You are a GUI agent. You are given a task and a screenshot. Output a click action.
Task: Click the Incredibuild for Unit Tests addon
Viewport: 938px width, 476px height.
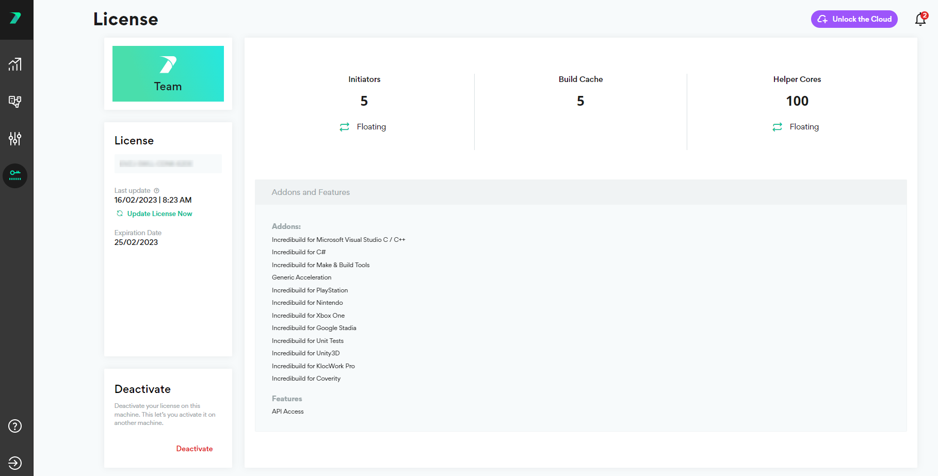click(x=308, y=341)
